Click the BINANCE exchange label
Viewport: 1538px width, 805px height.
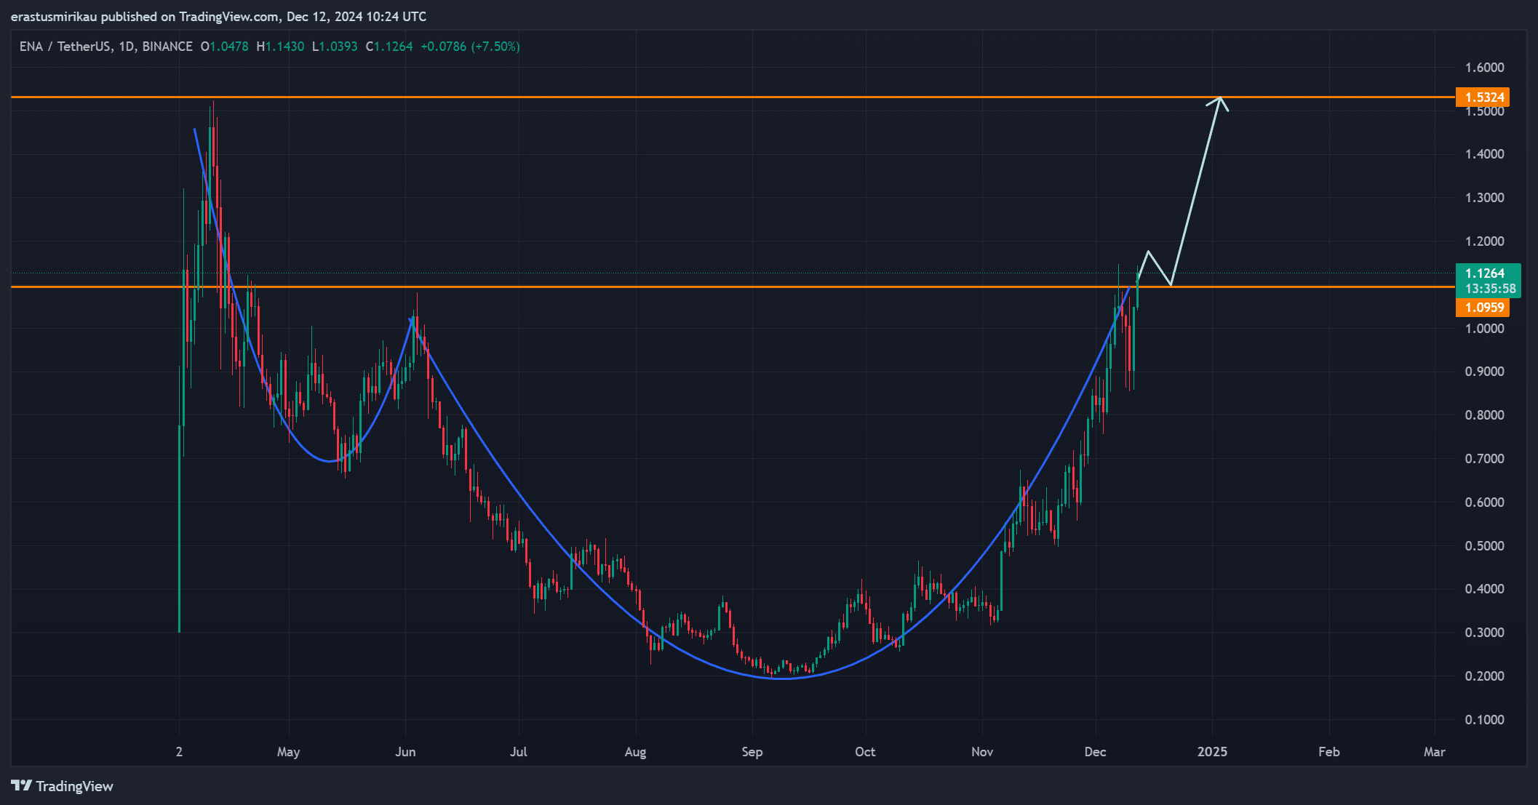(x=167, y=47)
